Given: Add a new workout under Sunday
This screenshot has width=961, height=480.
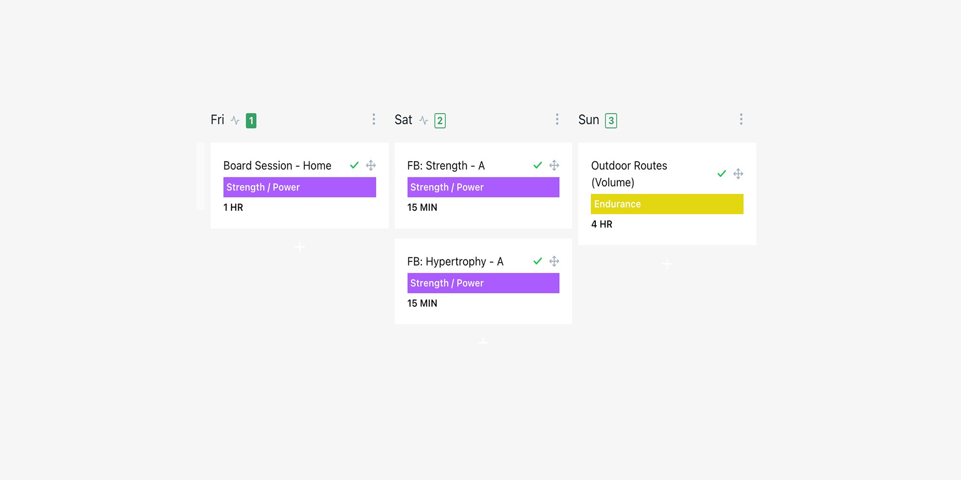Looking at the screenshot, I should (667, 264).
